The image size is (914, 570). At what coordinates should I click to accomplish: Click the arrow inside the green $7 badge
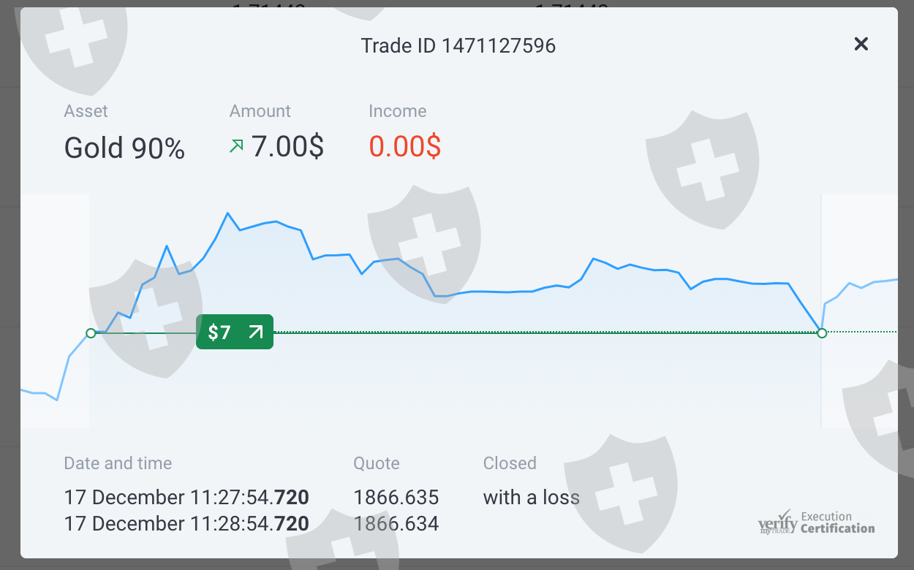point(255,332)
